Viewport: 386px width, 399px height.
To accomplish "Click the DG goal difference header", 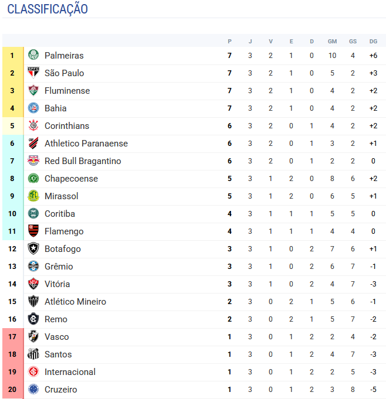I will point(373,42).
